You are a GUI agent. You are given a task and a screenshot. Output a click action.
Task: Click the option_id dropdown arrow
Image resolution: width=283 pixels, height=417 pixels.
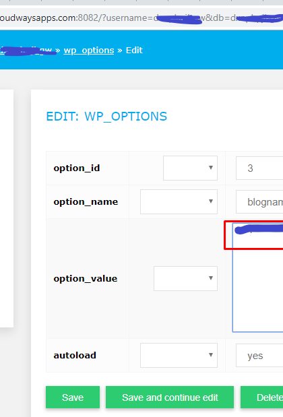(211, 168)
